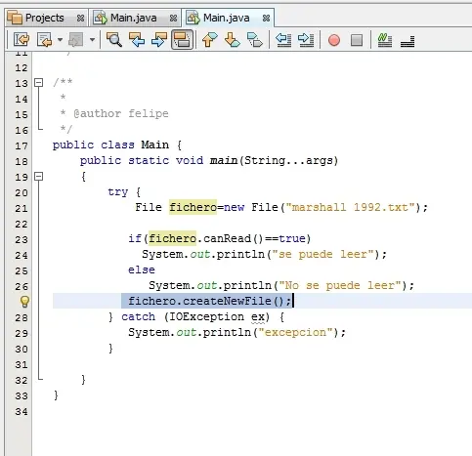This screenshot has height=456, width=472.
Task: Click line number 12 in the gutter
Action: click(21, 68)
